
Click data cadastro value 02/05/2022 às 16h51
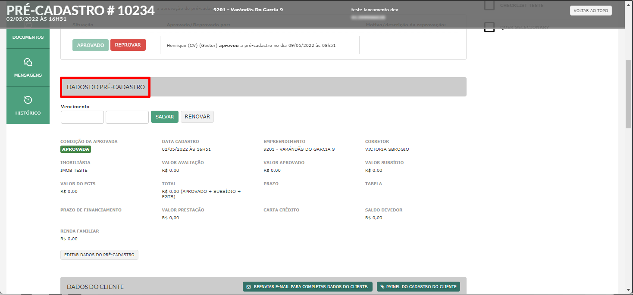click(186, 149)
